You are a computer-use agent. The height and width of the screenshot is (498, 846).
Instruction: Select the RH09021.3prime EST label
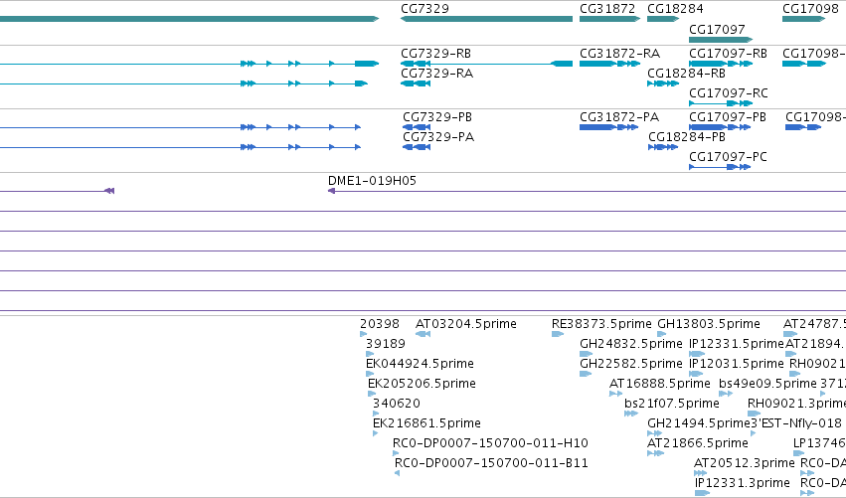(796, 404)
